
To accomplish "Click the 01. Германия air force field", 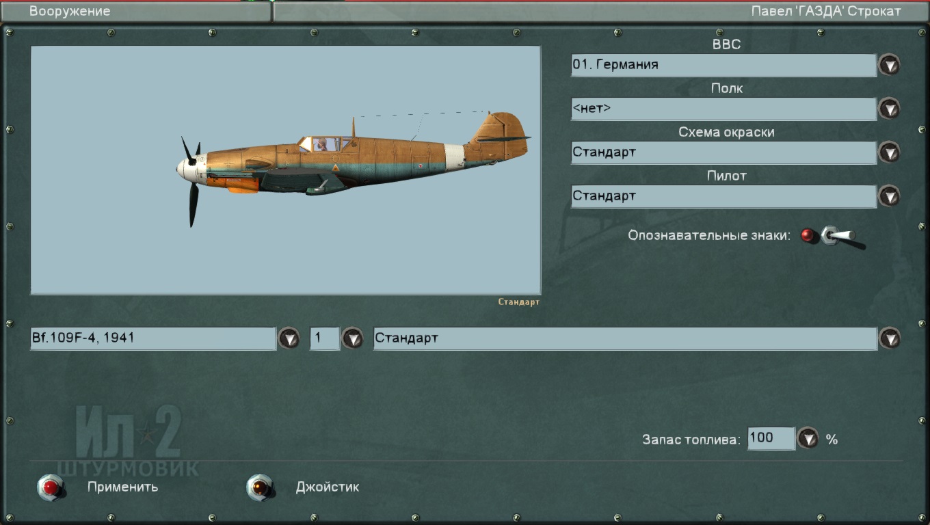I will click(x=723, y=65).
